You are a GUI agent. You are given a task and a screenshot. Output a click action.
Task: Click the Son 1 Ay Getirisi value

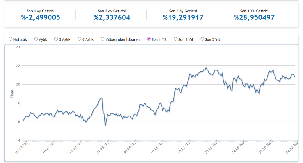coord(41,17)
